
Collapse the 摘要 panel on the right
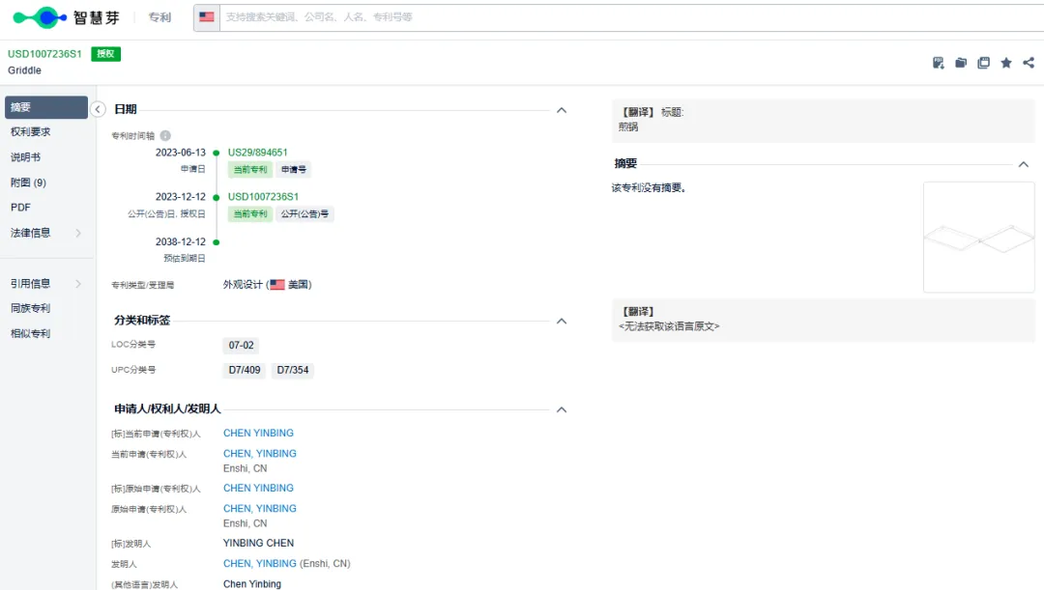[1024, 164]
